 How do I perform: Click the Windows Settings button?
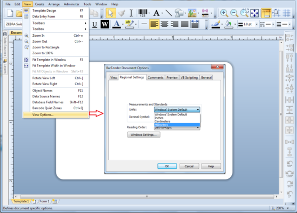(143, 135)
